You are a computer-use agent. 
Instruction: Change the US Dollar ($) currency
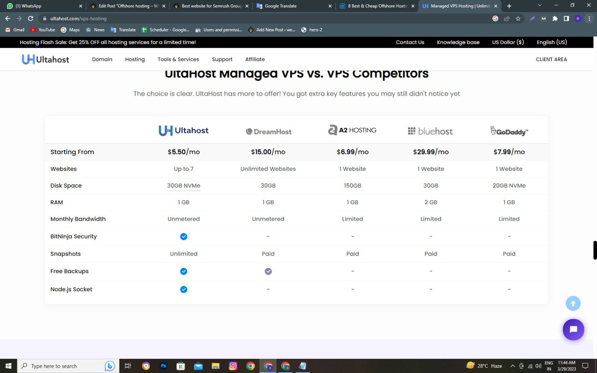click(508, 42)
